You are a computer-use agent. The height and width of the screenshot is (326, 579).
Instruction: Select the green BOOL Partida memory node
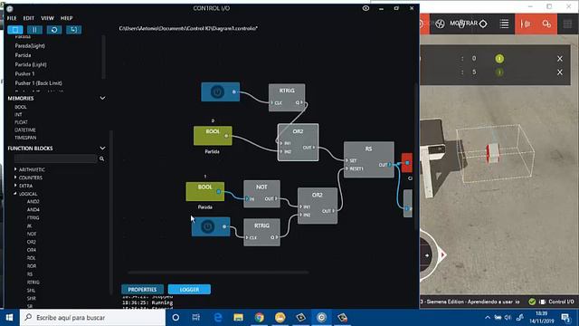(x=213, y=136)
